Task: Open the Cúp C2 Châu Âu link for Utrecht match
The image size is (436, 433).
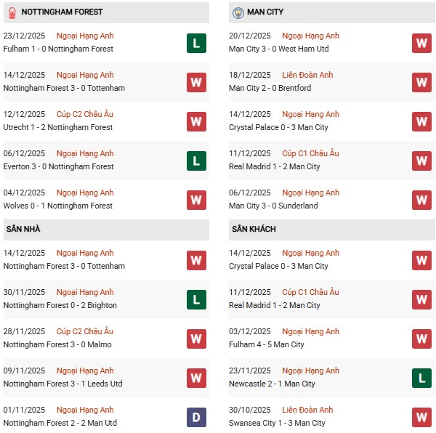Action: [85, 114]
